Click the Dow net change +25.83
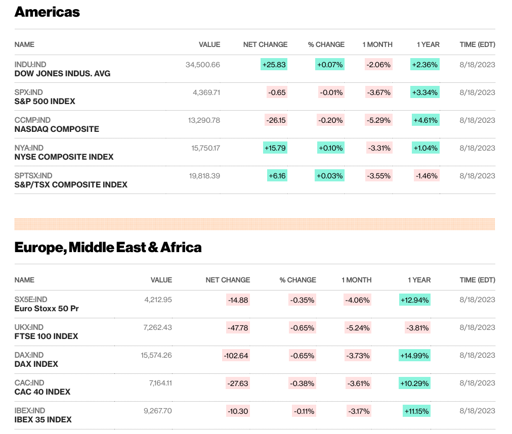 coord(274,65)
